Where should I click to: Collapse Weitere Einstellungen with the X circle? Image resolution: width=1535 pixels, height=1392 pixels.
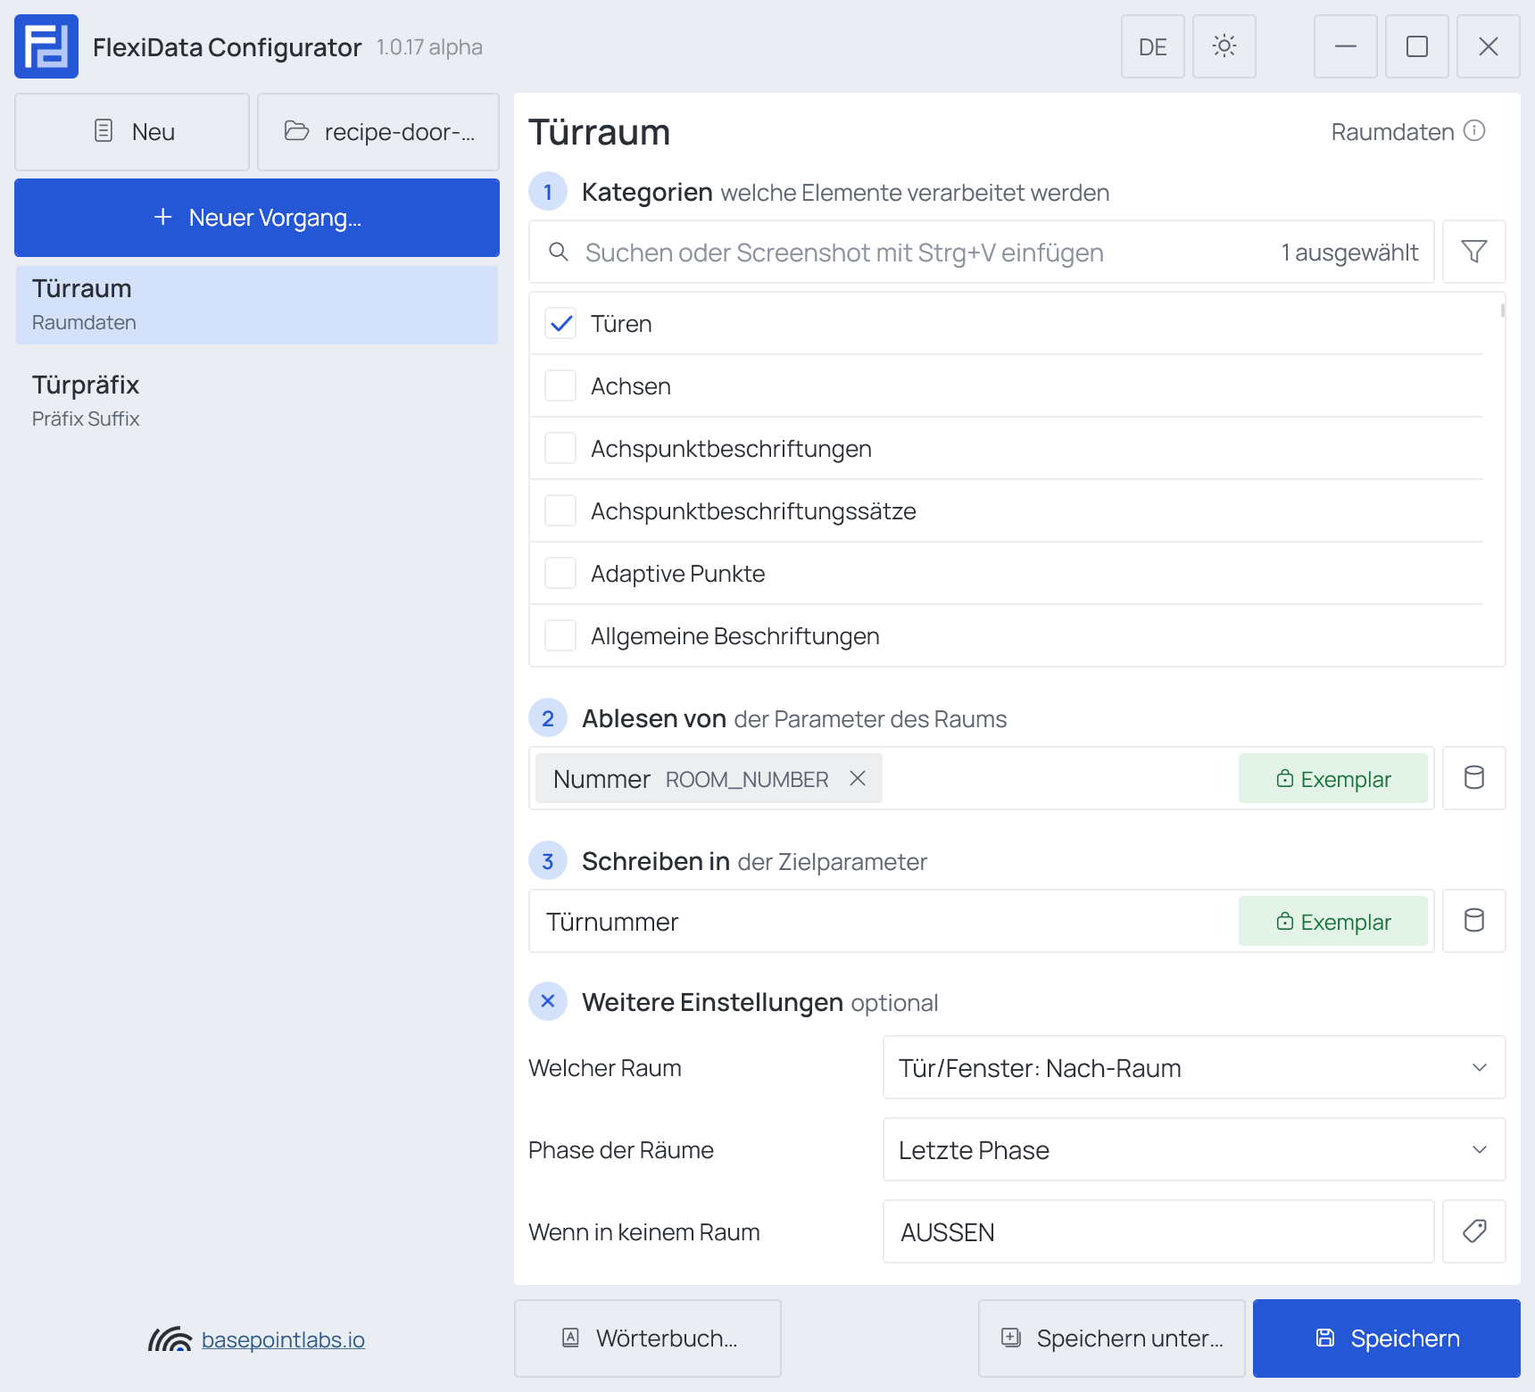click(548, 1001)
